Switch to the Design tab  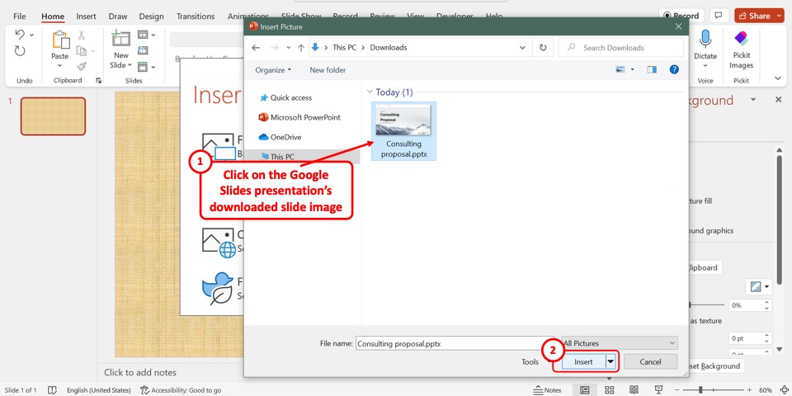coord(152,16)
